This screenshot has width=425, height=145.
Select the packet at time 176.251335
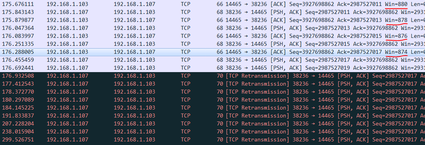coord(212,44)
